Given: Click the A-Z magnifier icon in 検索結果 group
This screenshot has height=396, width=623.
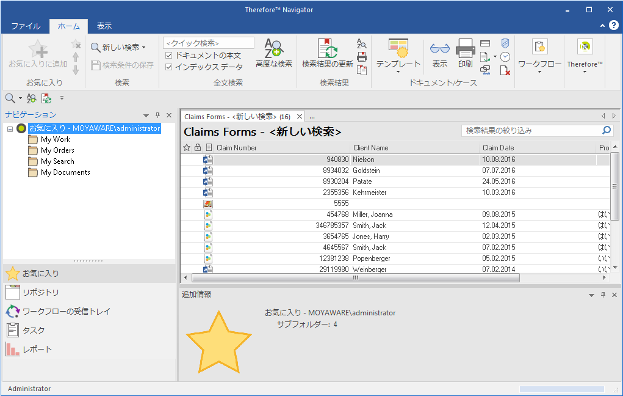Looking at the screenshot, I should point(362,43).
